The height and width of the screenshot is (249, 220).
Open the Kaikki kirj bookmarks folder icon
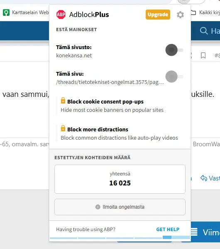[x=193, y=12]
